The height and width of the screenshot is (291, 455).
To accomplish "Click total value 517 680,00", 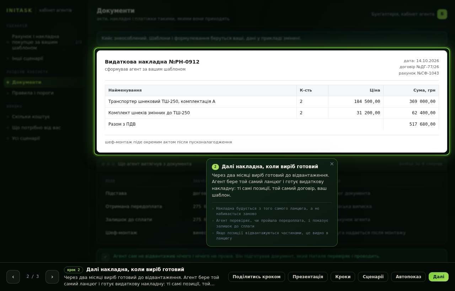I will [x=422, y=124].
